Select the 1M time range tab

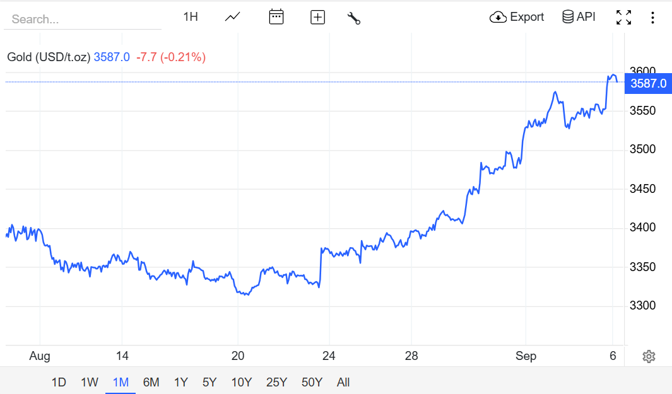121,382
